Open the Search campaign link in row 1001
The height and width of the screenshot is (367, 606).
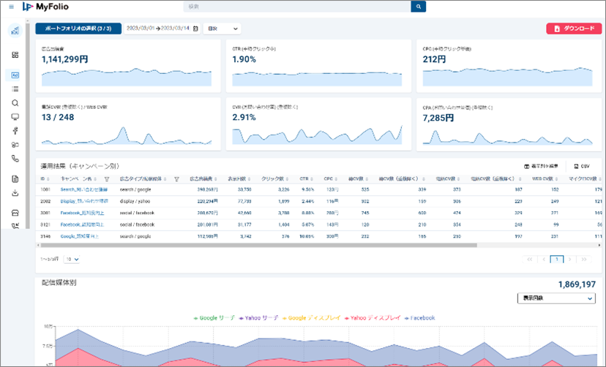pyautogui.click(x=84, y=190)
